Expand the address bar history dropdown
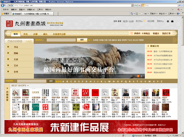The image size is (184, 137). 132,5
